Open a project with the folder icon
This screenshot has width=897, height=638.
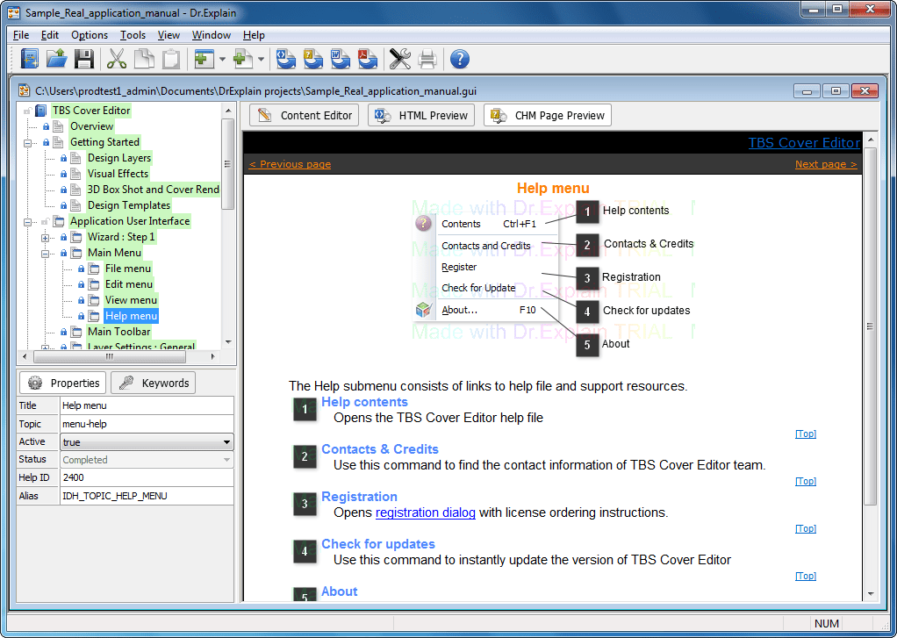click(57, 59)
